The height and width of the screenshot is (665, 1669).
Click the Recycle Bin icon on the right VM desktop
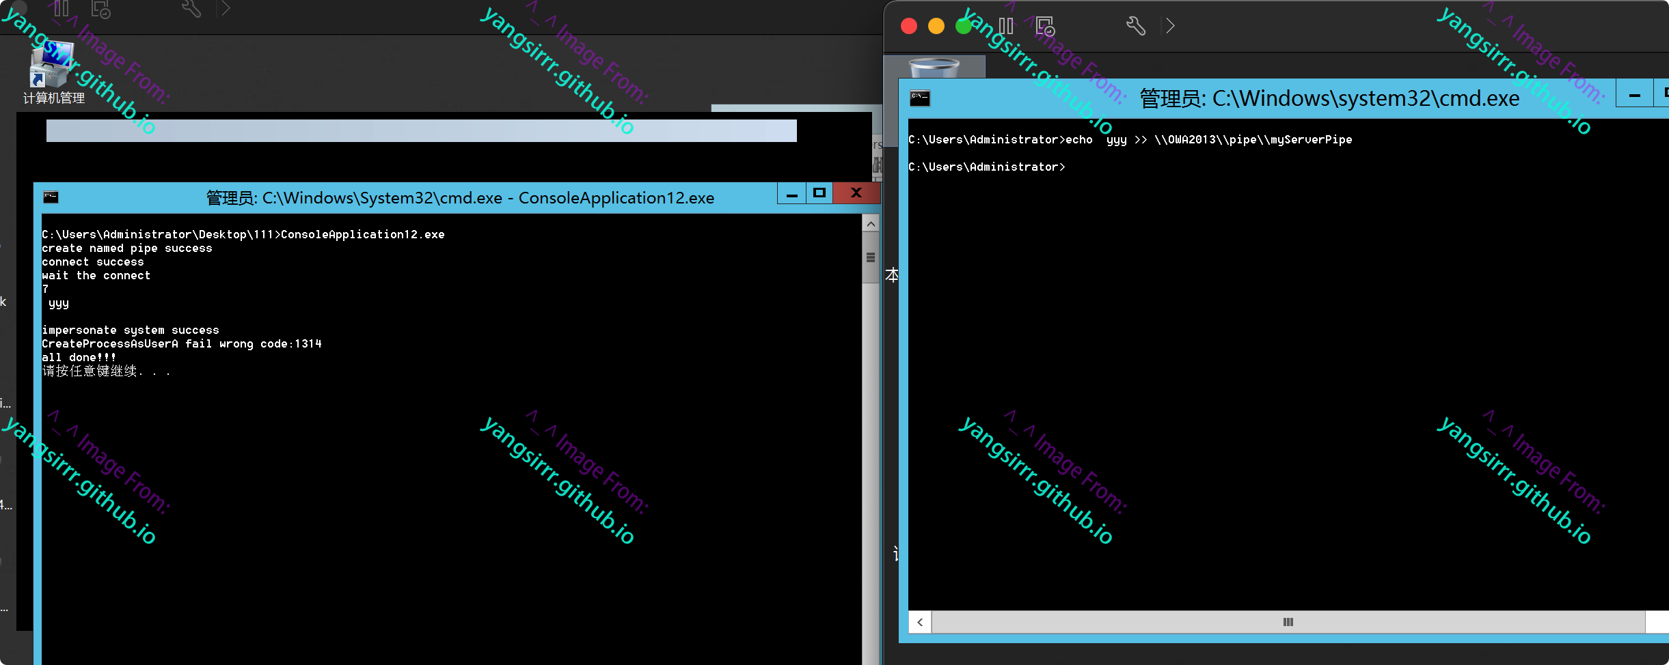[x=935, y=68]
